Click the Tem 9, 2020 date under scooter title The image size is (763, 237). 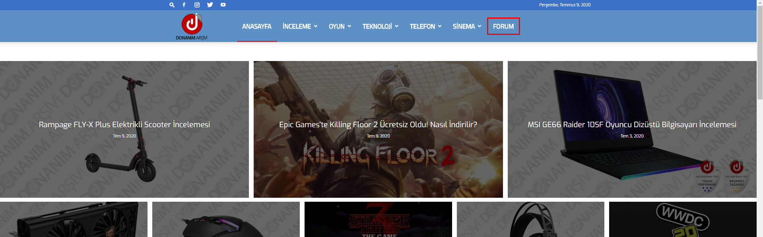coord(124,136)
